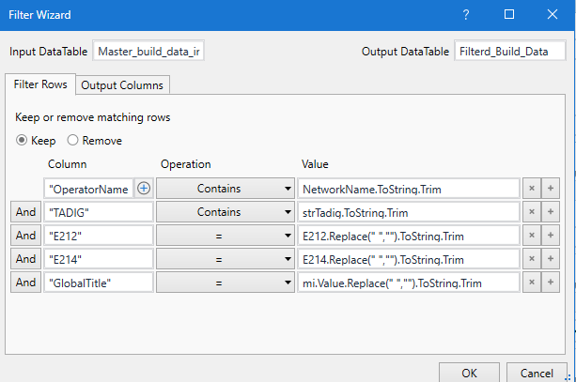This screenshot has height=382, width=576.
Task: Click the Output DataTable input field
Action: point(509,51)
